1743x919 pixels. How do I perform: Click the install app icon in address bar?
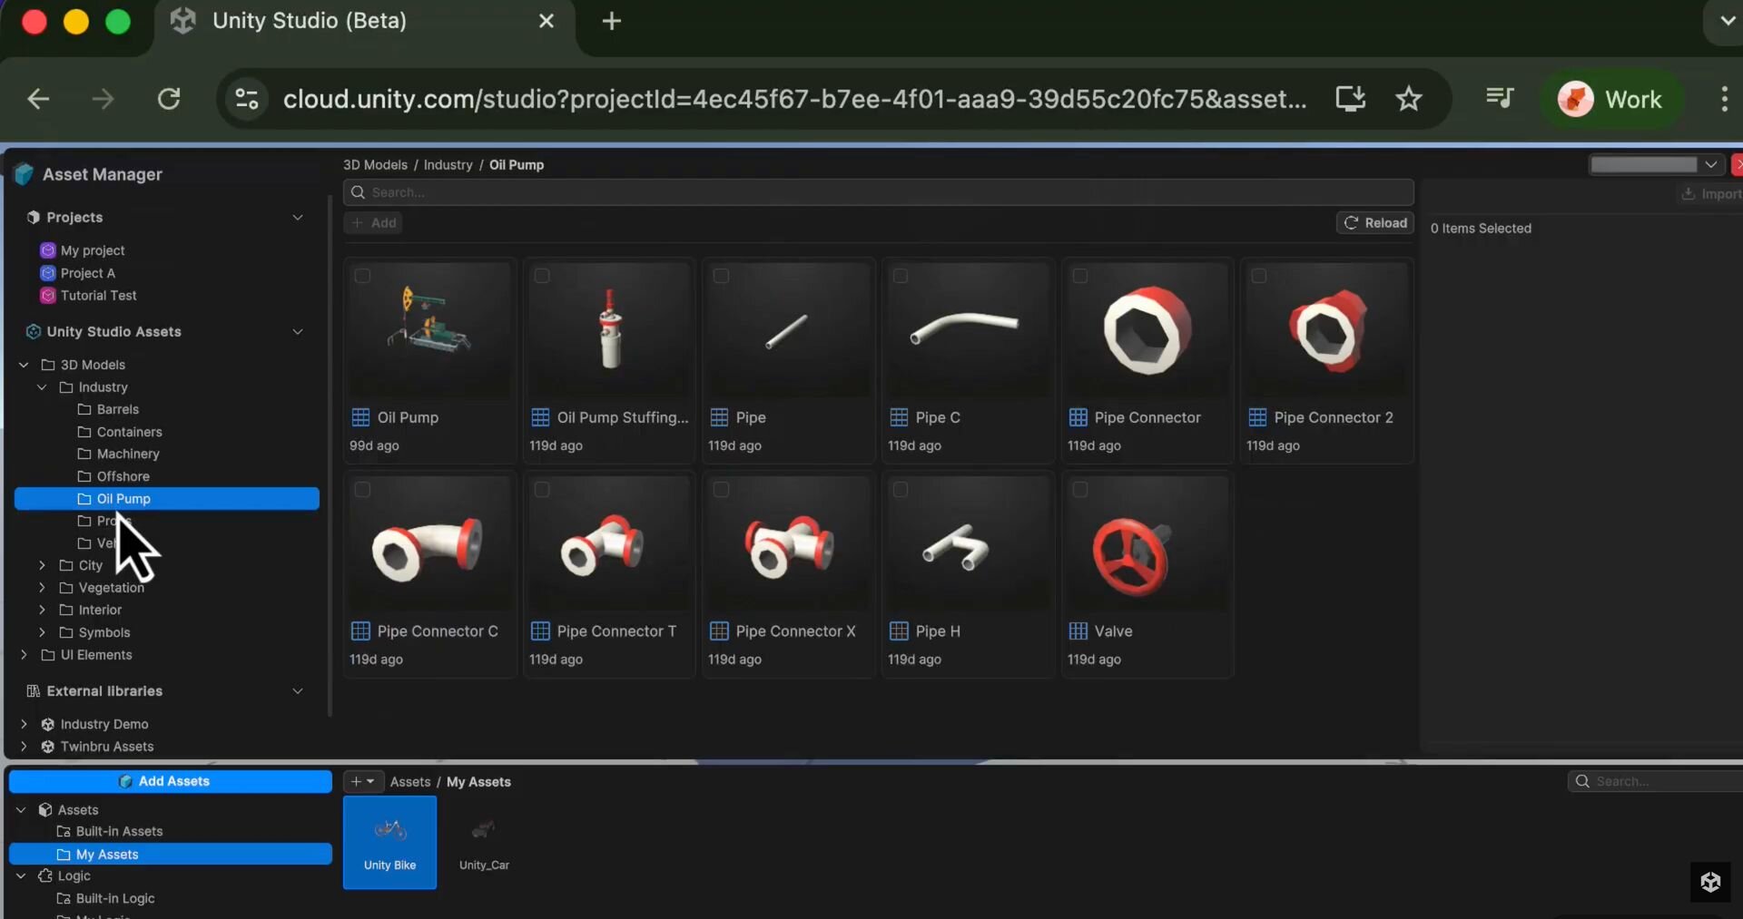[x=1350, y=99]
